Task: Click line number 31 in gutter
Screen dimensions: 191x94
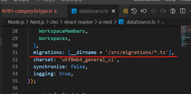Action: 15,52
